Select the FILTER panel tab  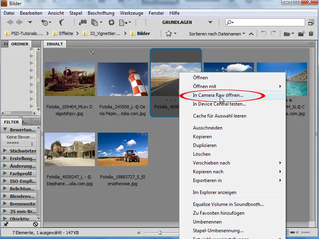pyautogui.click(x=12, y=122)
